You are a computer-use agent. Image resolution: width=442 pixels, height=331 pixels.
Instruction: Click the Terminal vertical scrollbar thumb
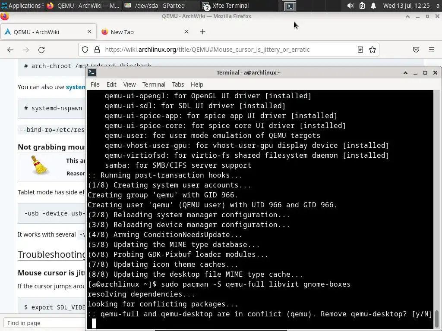(x=437, y=319)
